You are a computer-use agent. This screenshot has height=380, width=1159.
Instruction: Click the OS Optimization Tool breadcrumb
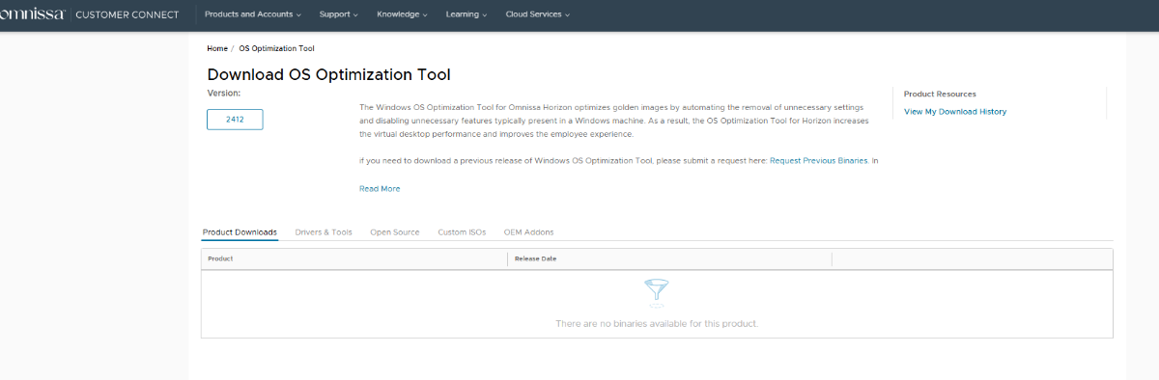point(276,48)
